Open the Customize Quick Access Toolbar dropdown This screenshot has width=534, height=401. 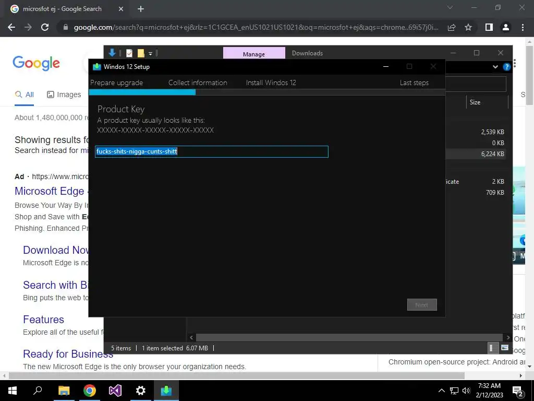coord(150,53)
